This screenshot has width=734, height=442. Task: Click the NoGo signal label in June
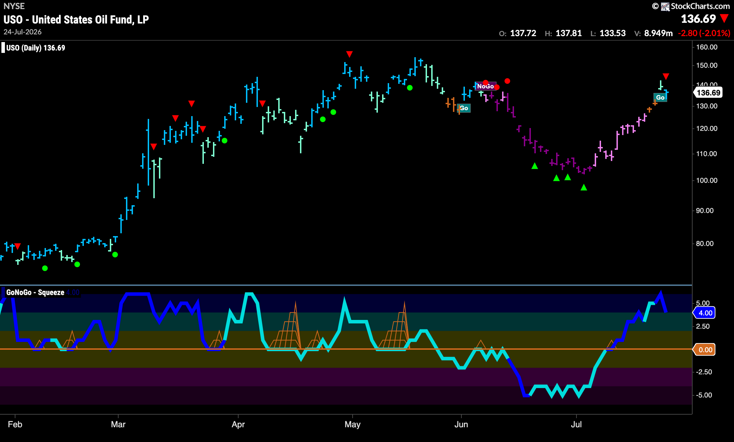coord(485,86)
